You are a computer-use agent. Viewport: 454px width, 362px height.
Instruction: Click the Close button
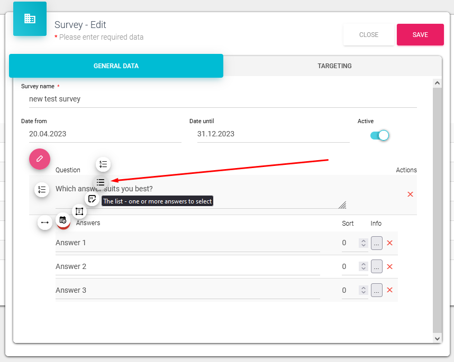[369, 35]
